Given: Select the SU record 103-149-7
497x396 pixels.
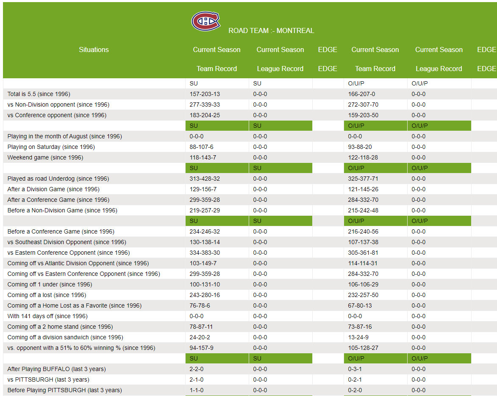Looking at the screenshot, I should 203,263.
